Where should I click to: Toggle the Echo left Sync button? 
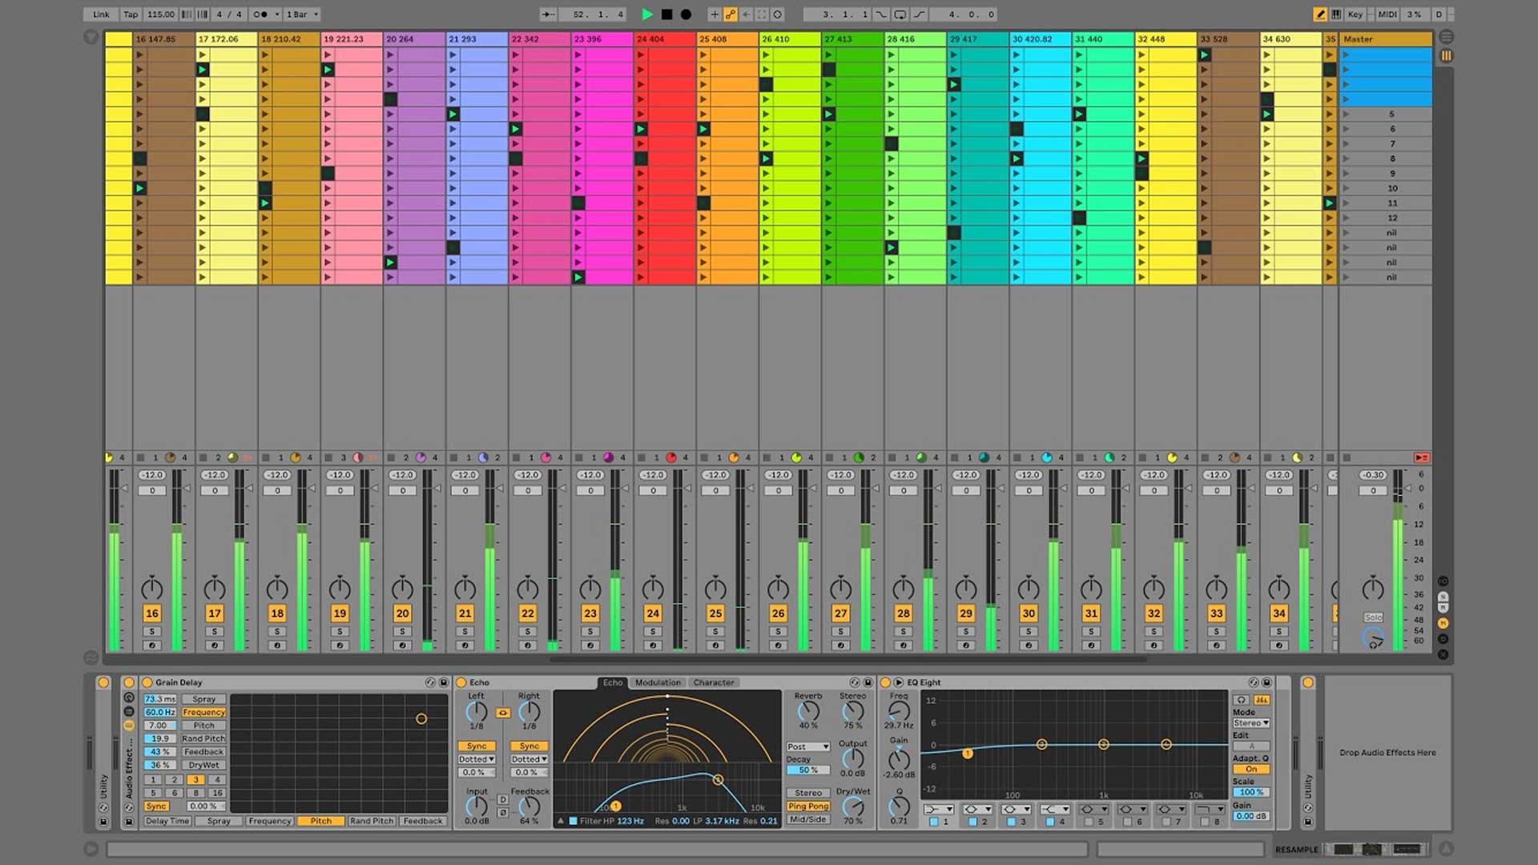coord(477,746)
